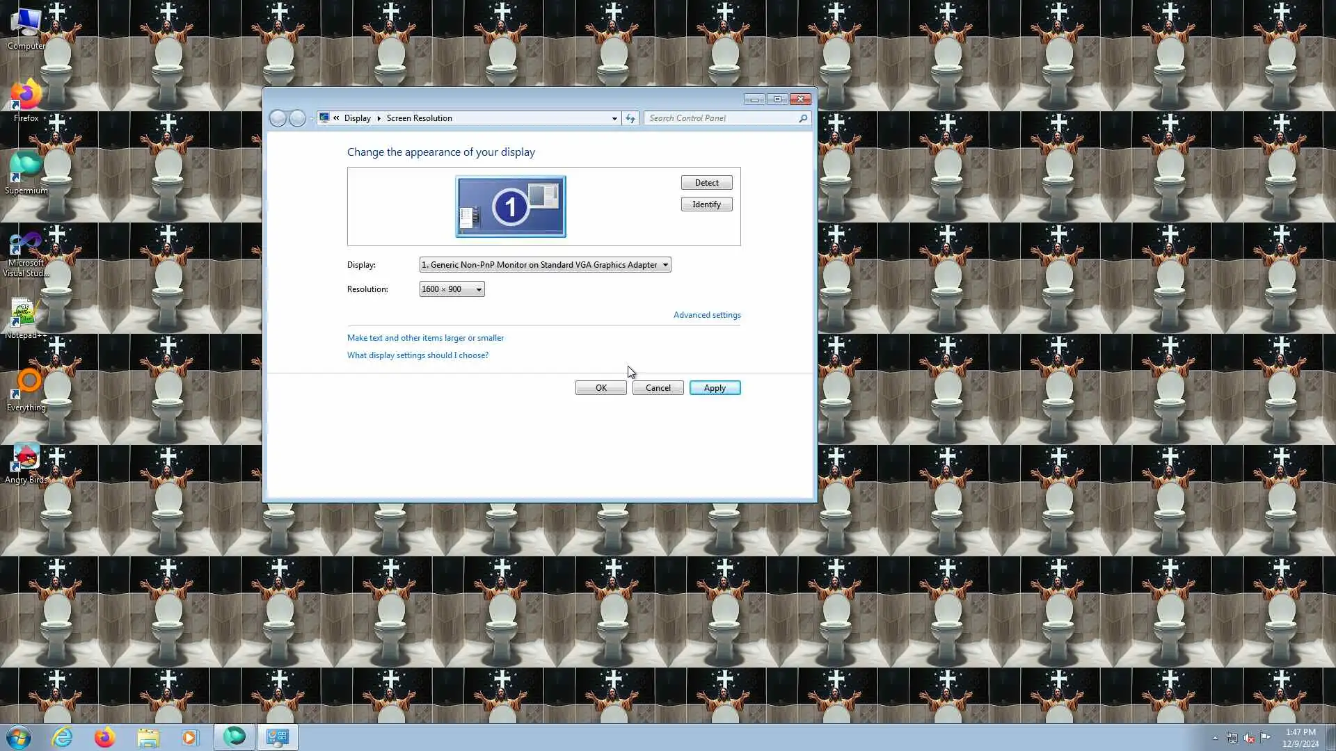1336x751 pixels.
Task: Select the monitor 1 thumbnail
Action: click(510, 207)
